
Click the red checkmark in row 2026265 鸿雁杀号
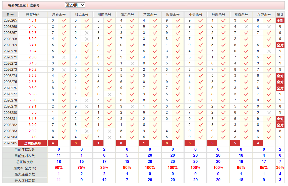pyautogui.click(x=64, y=21)
